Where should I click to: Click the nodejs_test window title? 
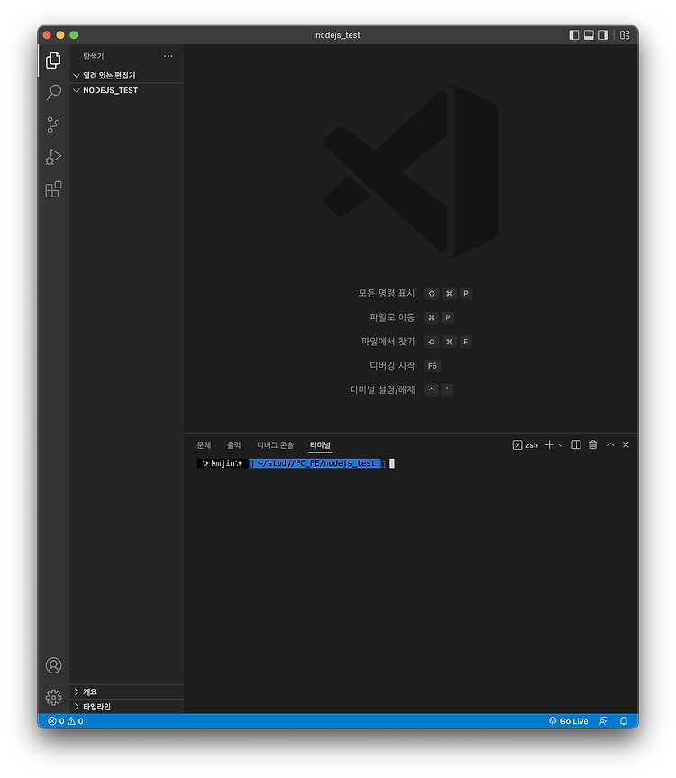(x=338, y=35)
